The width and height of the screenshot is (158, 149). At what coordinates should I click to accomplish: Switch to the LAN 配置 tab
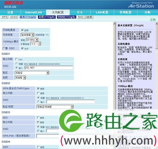click(102, 12)
